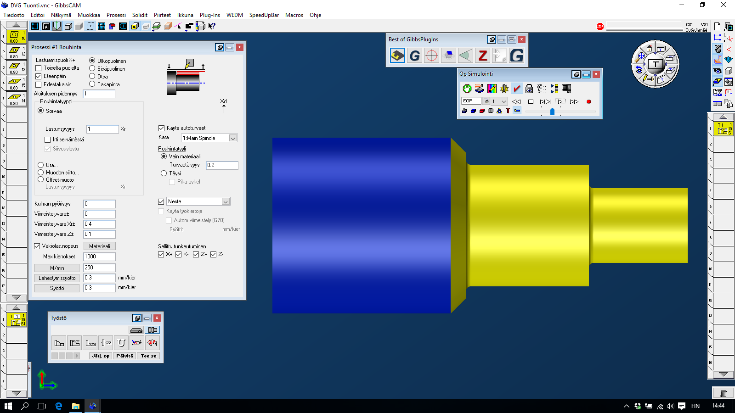Open the Näkymä menu
This screenshot has height=413, width=735.
(61, 15)
